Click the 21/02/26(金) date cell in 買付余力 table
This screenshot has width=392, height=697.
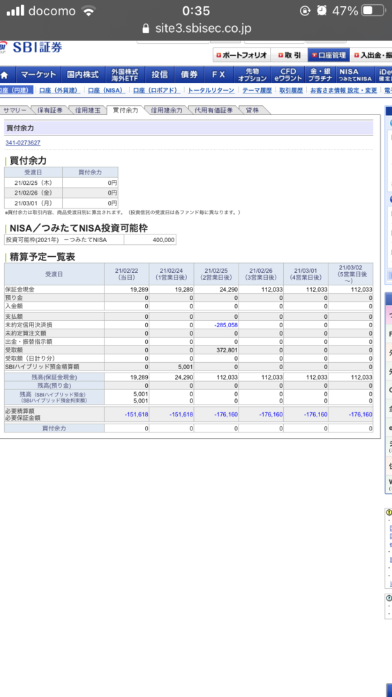33,193
